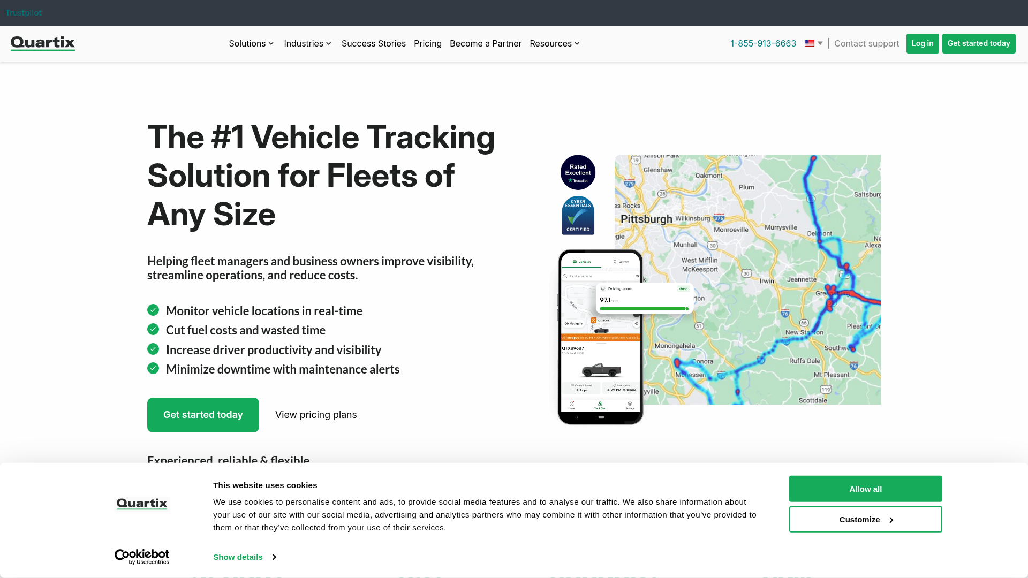The image size is (1028, 578).
Task: Go to Success Stories page
Action: pyautogui.click(x=373, y=43)
